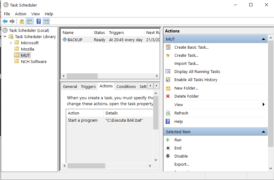274x180 pixels.
Task: Click the Refresh icon in Actions pane
Action: point(168,113)
